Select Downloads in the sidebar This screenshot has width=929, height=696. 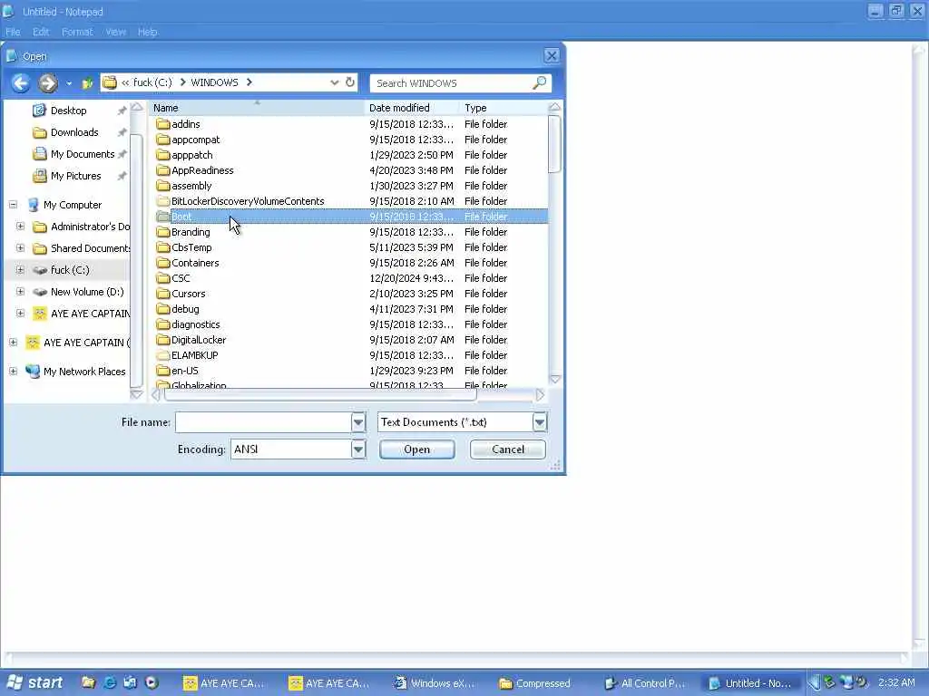(x=74, y=132)
